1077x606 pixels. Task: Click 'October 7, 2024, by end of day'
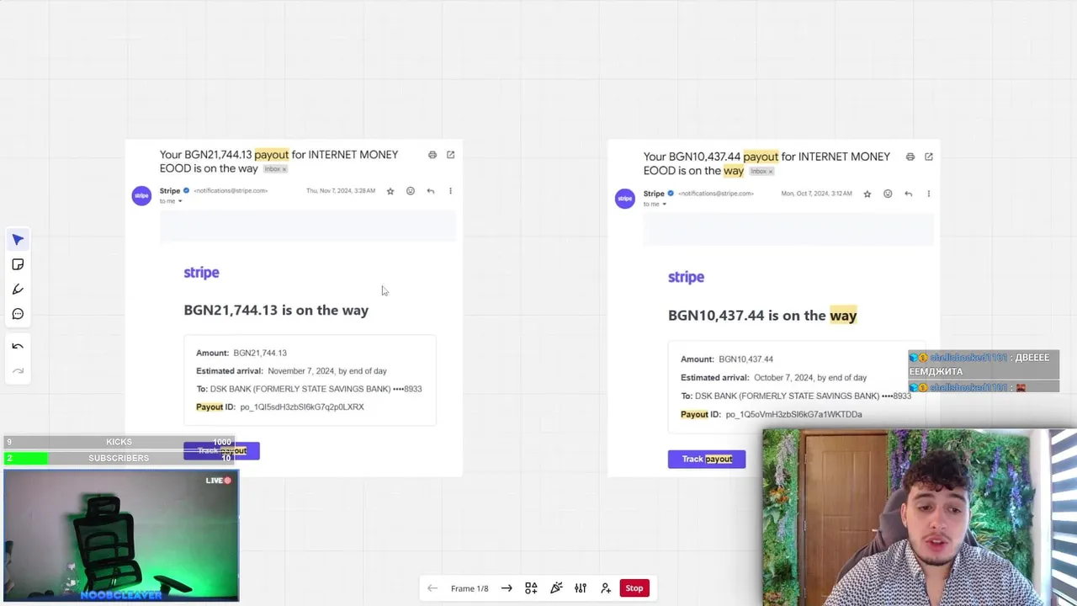[x=810, y=378]
